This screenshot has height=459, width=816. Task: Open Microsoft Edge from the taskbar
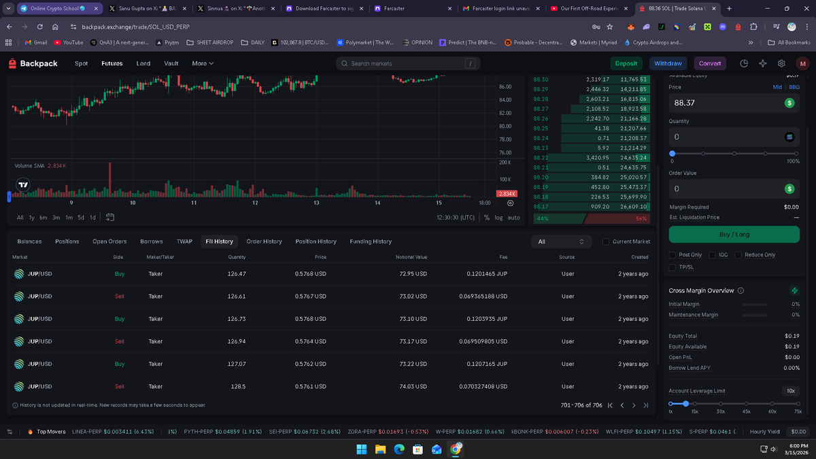[399, 449]
